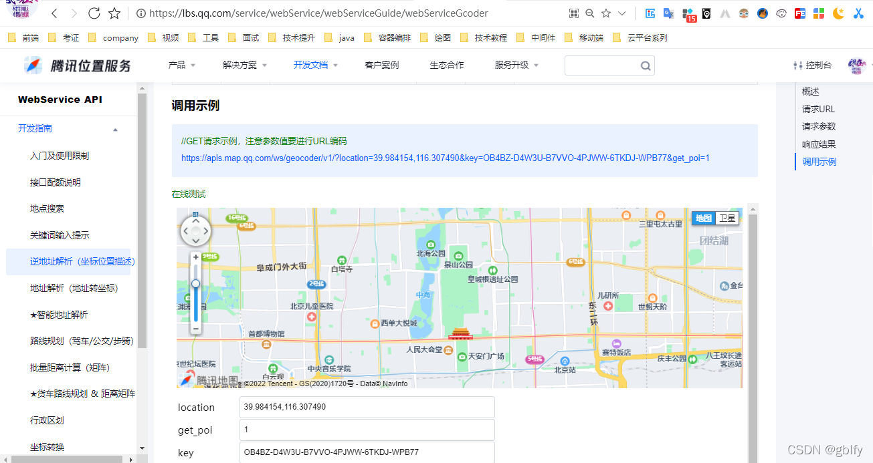Jump to 调用示例 in the page outline
This screenshot has width=873, height=463.
tap(819, 162)
